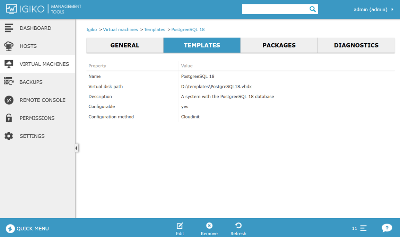Collapse the left sidebar panel
400x246 pixels.
click(x=76, y=148)
